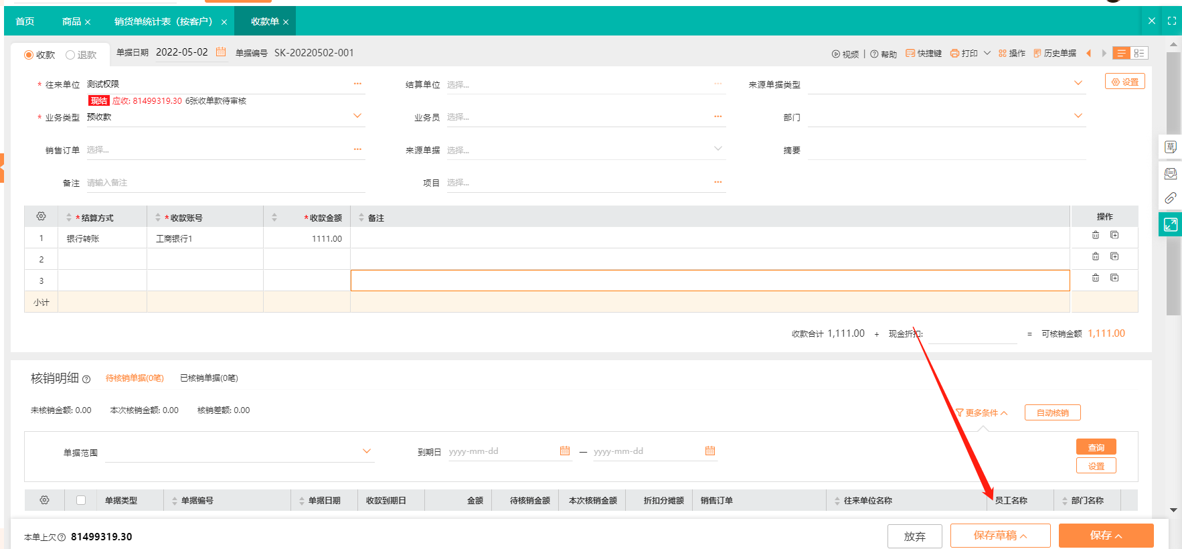Click the orange 查询 button
Screen dimensions: 1182x549
pyautogui.click(x=1096, y=447)
